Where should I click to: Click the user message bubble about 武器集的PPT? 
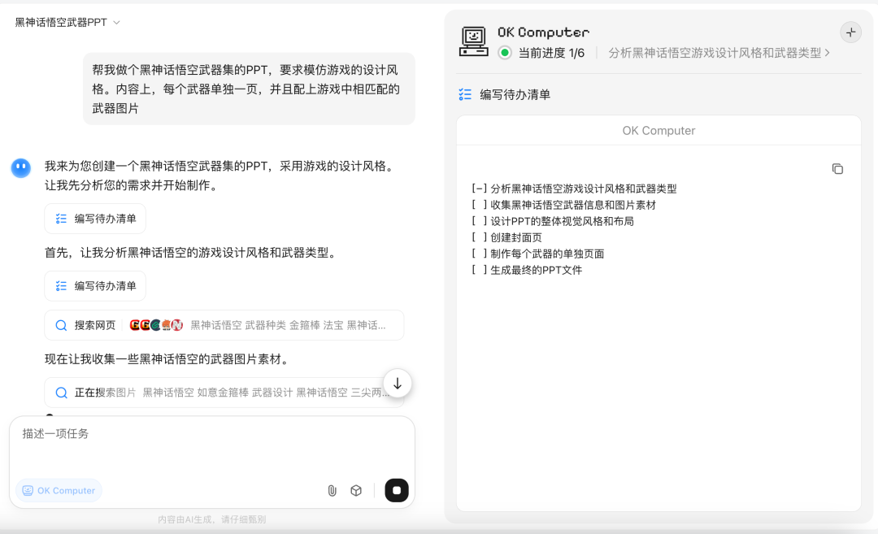250,89
